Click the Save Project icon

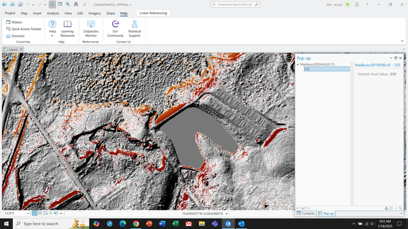20,4
